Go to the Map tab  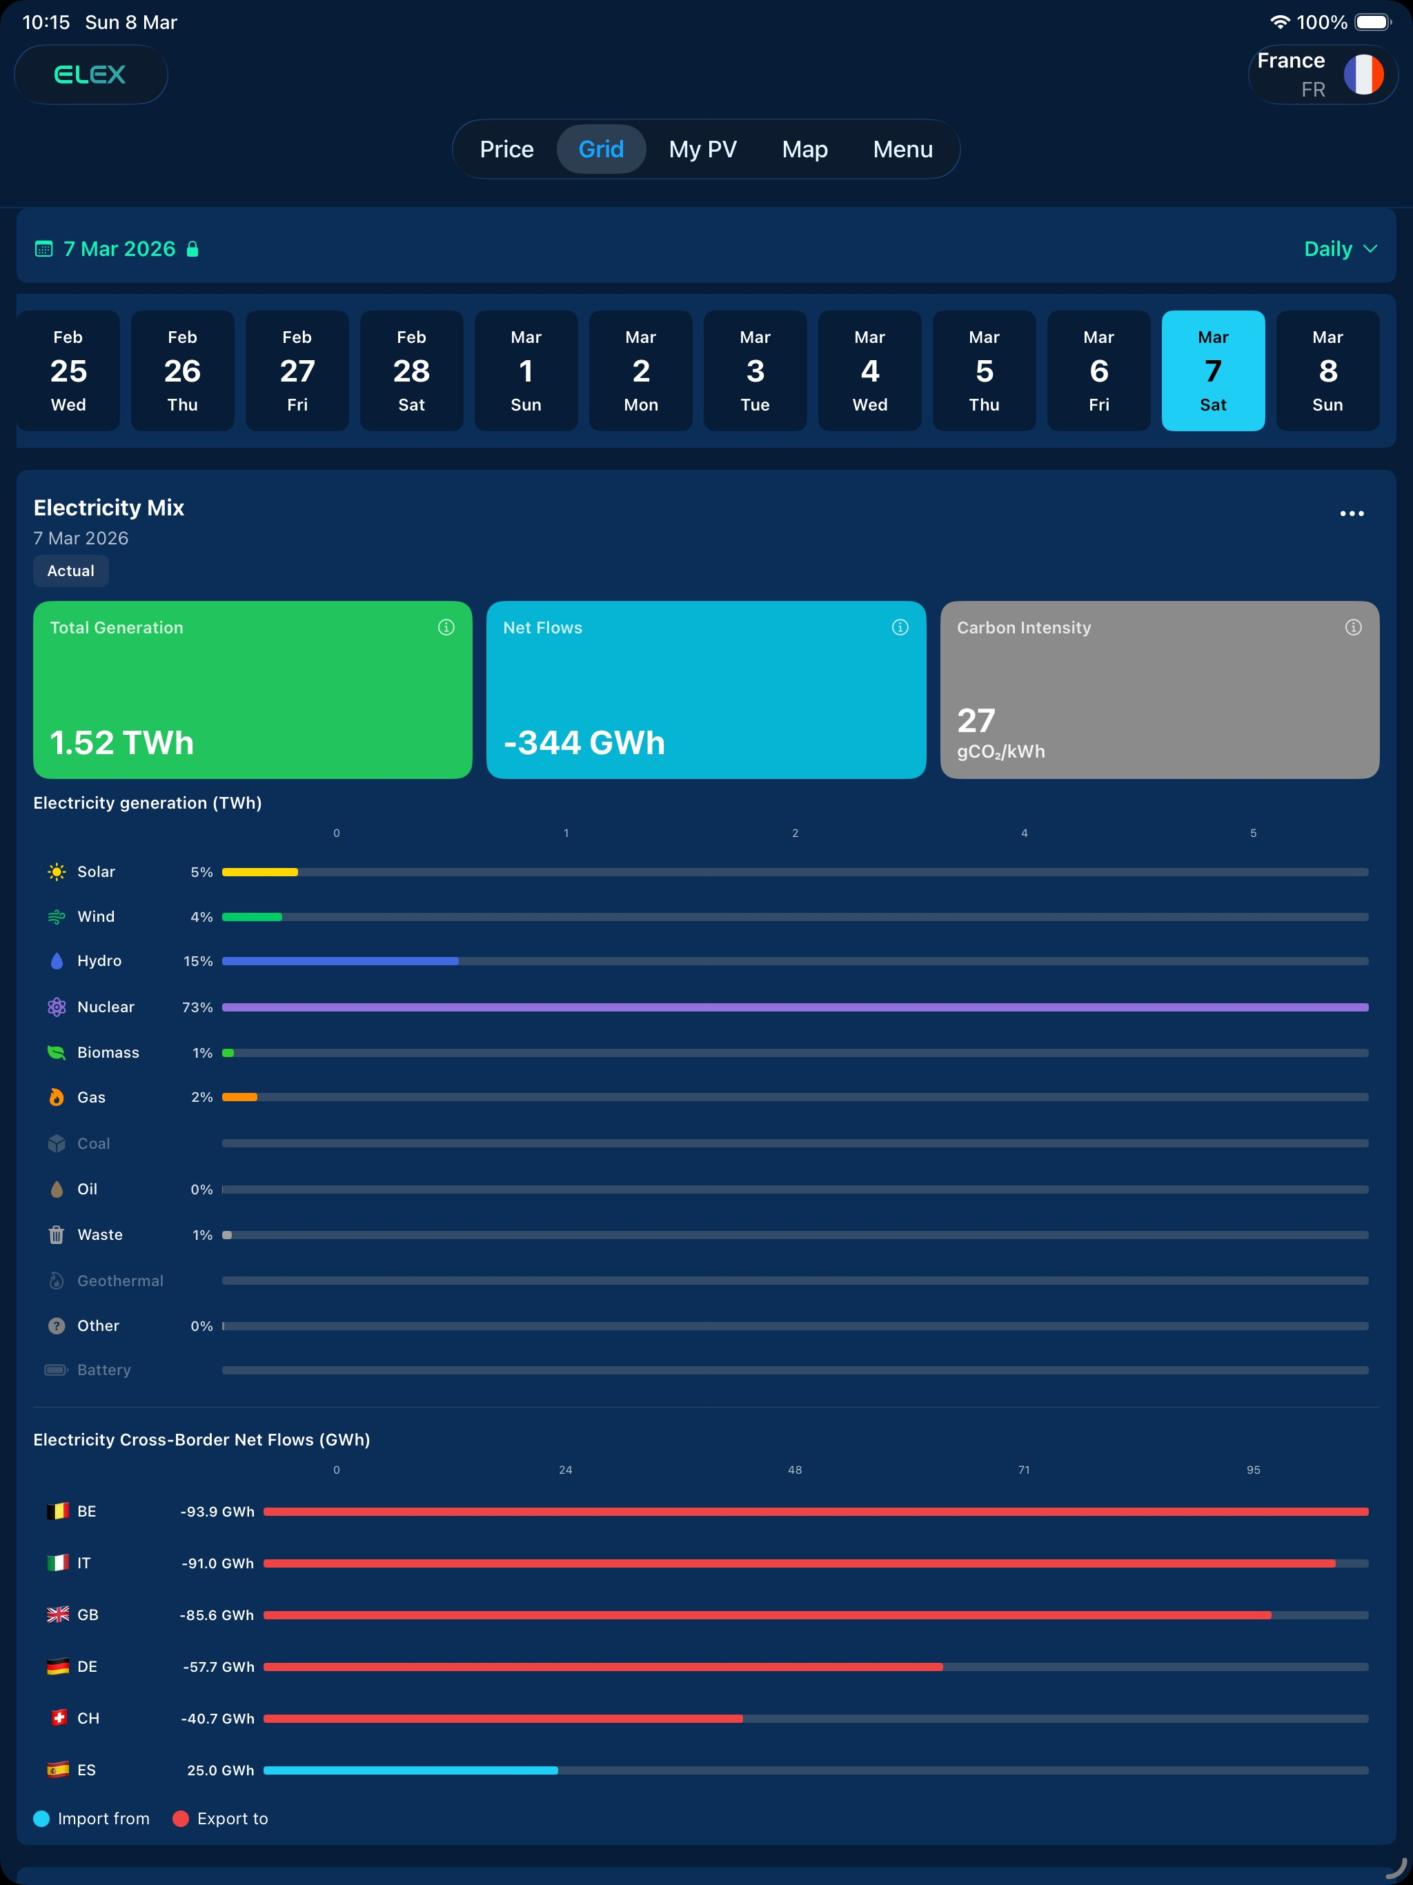click(x=804, y=149)
